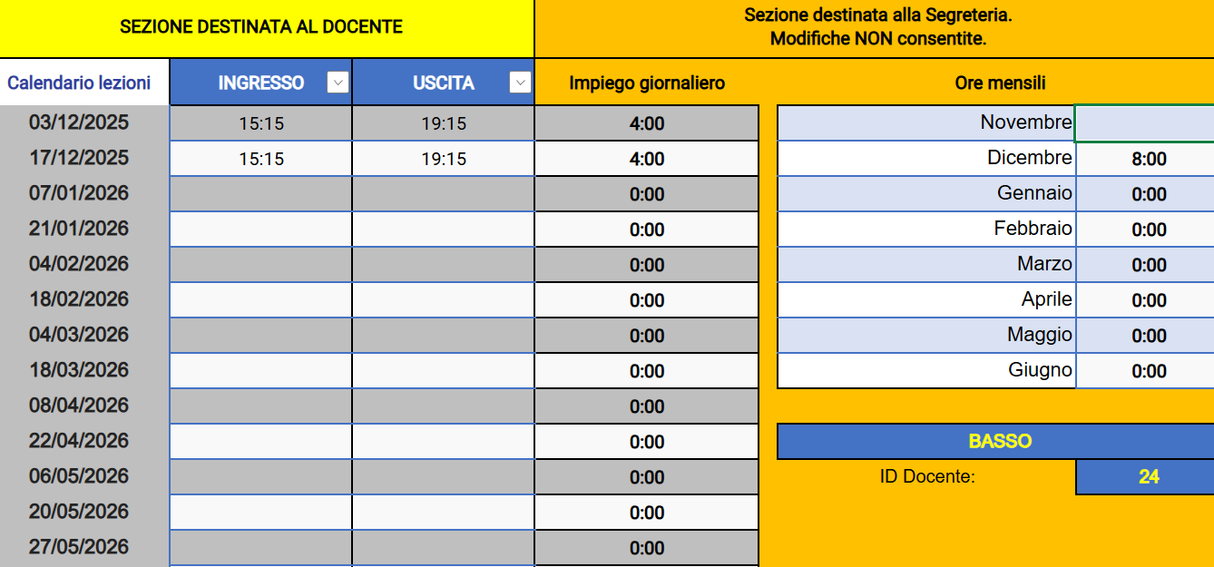Select the empty USCITA cell for 04/03/2026
1214x567 pixels.
click(444, 336)
